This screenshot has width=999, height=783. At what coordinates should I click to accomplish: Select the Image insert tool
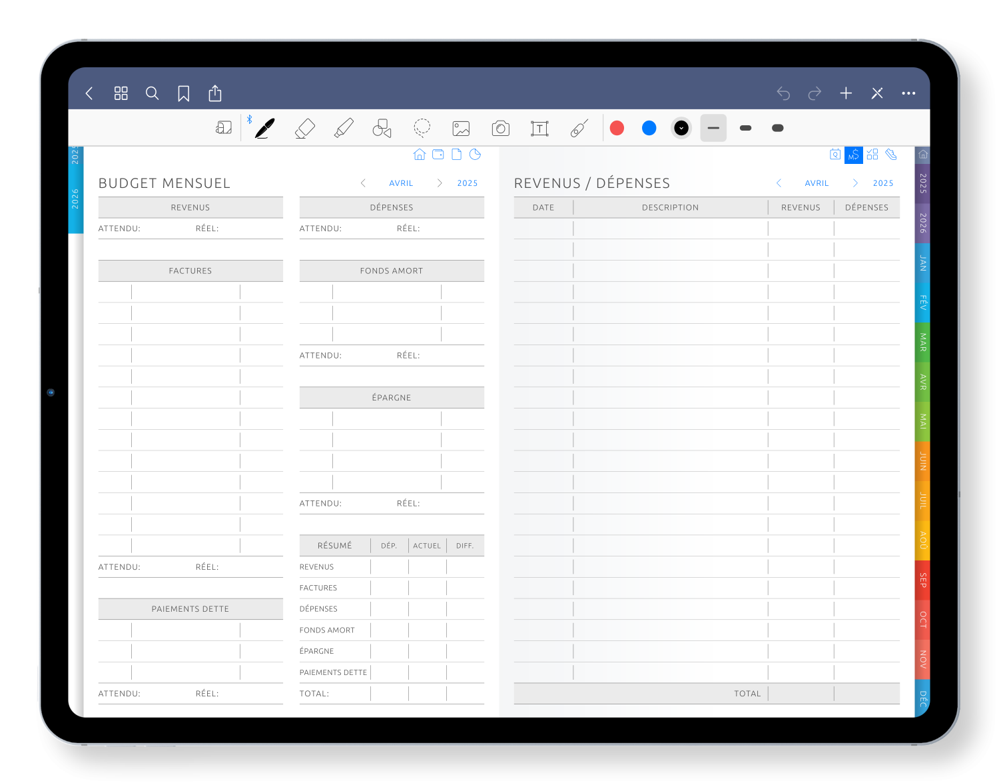461,129
